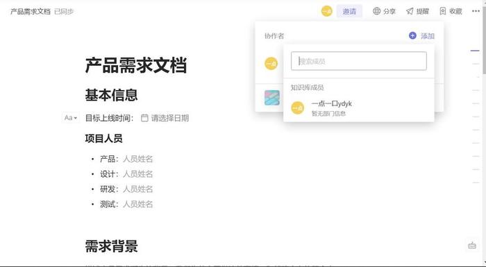
Task: Click the avatar next to 一点一口ydyk
Action: (298, 107)
